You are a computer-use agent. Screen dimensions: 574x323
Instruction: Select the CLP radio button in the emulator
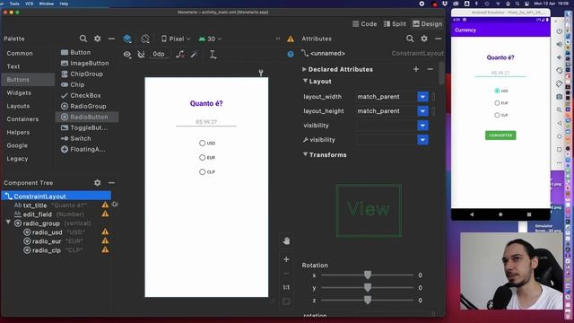click(497, 115)
